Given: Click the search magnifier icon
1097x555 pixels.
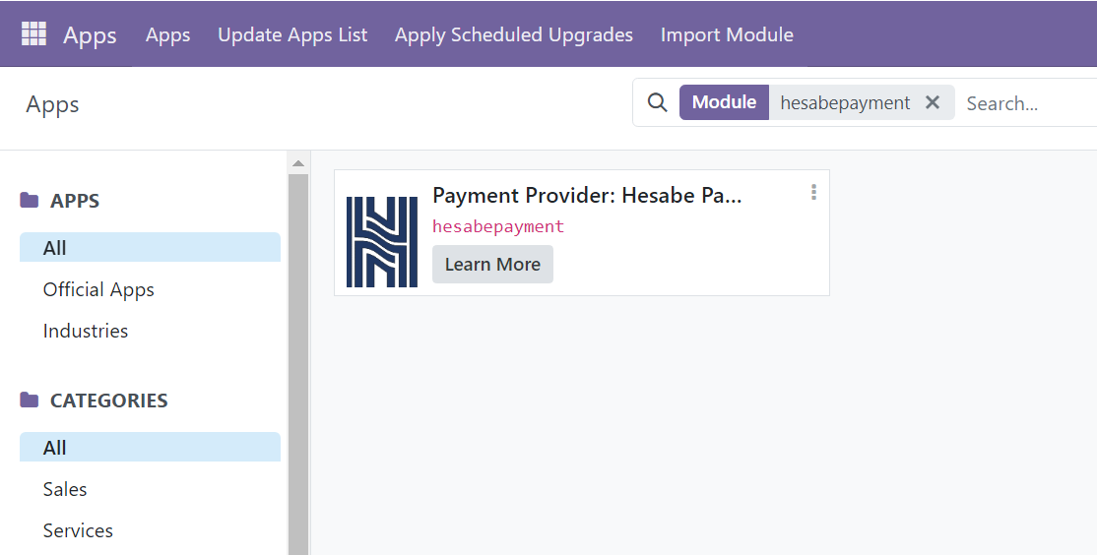Looking at the screenshot, I should tap(657, 102).
